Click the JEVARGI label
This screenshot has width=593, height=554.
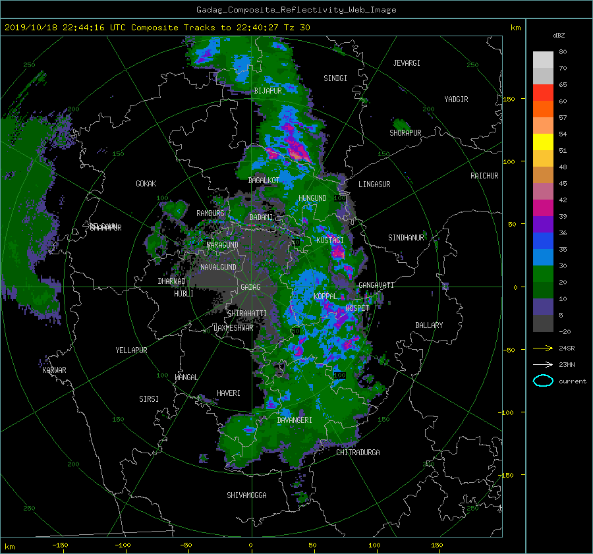coord(407,63)
